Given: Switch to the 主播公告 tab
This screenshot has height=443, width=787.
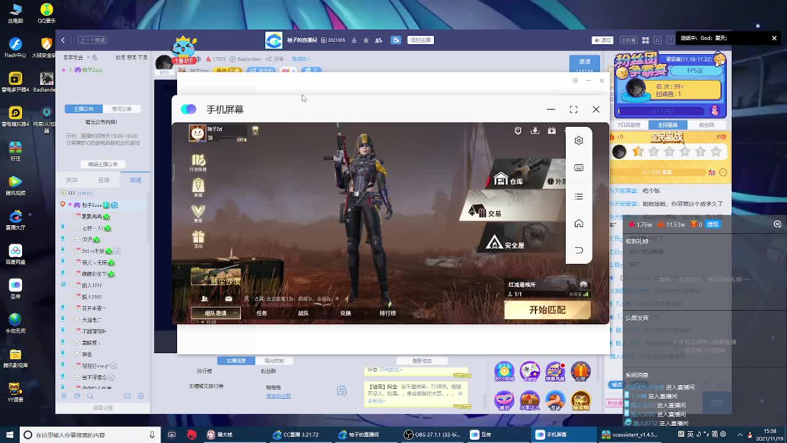Looking at the screenshot, I should point(84,109).
